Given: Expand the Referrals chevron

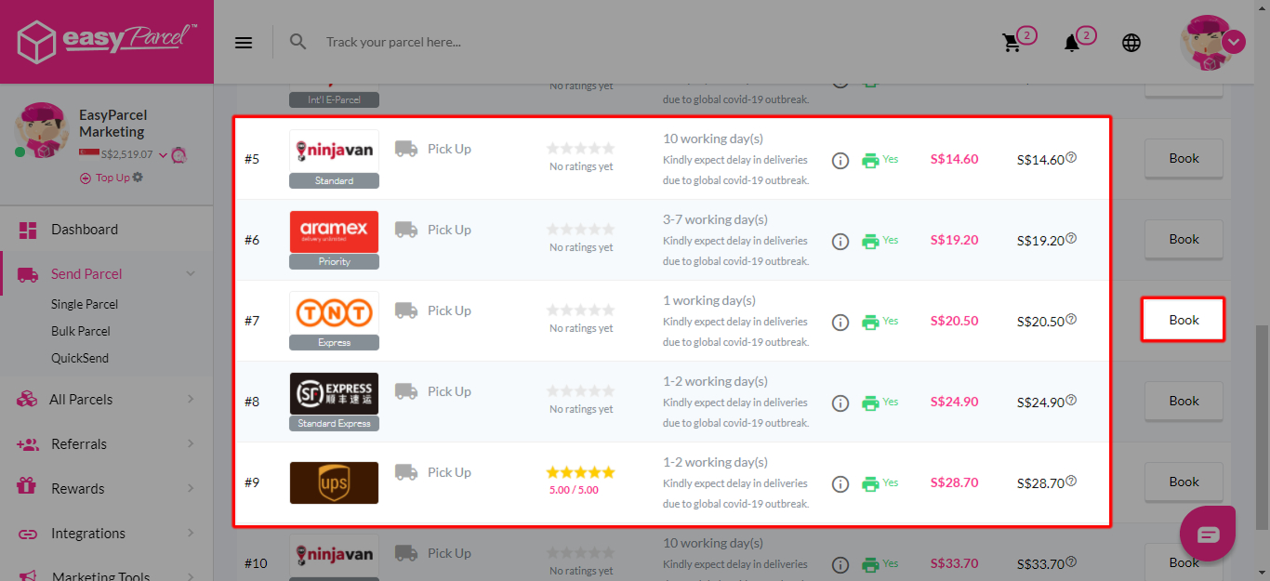Looking at the screenshot, I should click(x=191, y=444).
